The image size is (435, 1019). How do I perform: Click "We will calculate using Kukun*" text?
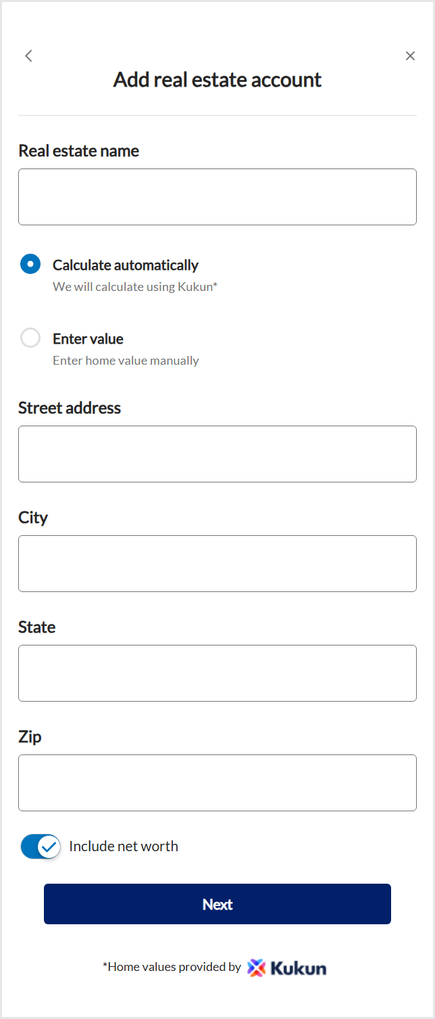click(135, 287)
